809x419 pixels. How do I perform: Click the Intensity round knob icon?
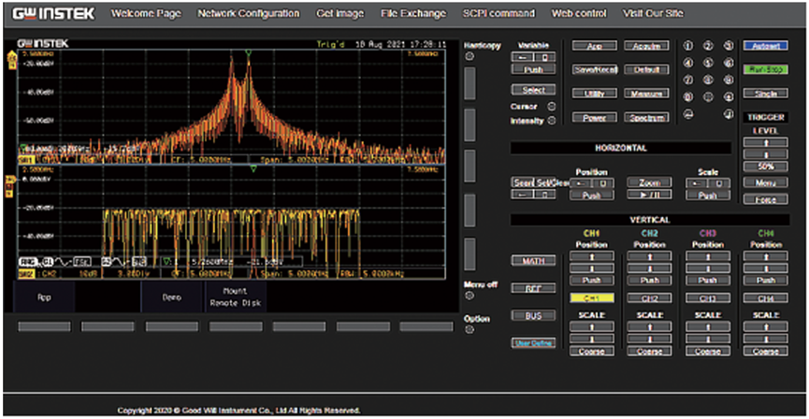coord(552,121)
